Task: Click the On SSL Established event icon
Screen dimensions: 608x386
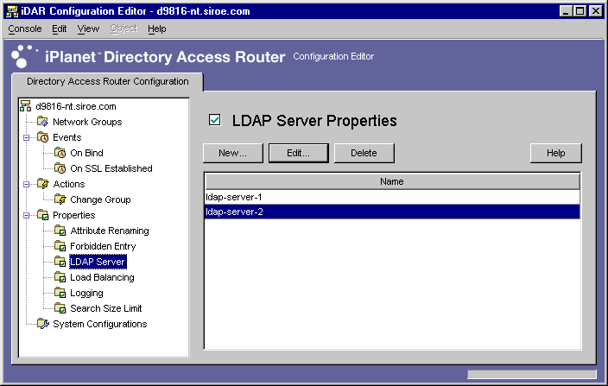Action: pos(60,168)
